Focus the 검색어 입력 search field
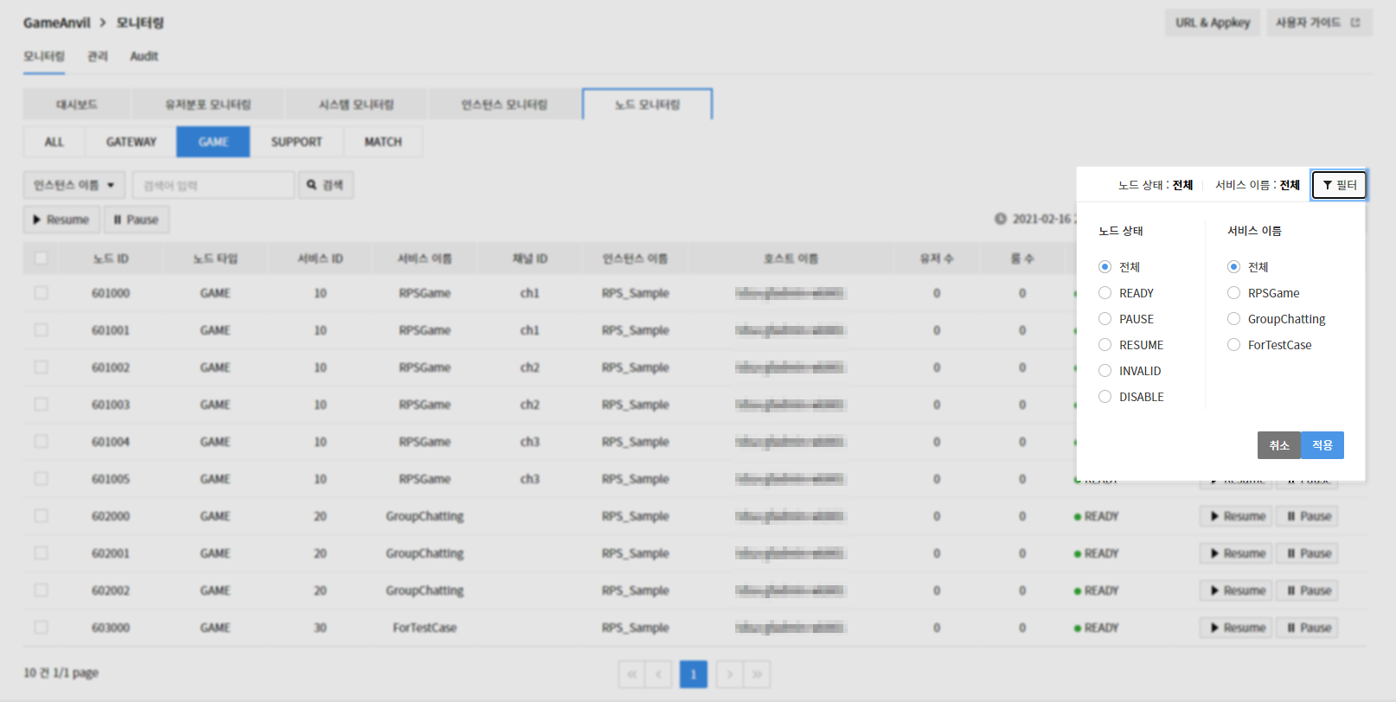 (x=214, y=185)
